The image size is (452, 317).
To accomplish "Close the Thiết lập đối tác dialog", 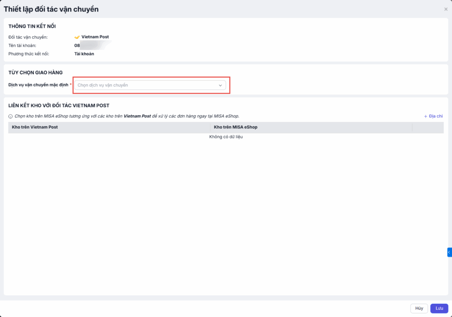I will (445, 9).
